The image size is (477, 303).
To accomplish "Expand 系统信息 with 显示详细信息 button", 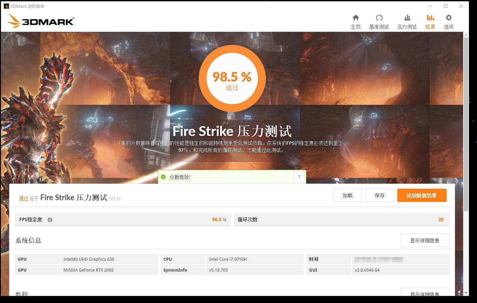I will 425,240.
